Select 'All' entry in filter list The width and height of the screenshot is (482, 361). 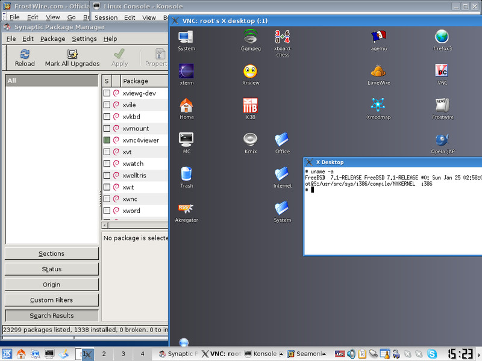coord(52,81)
